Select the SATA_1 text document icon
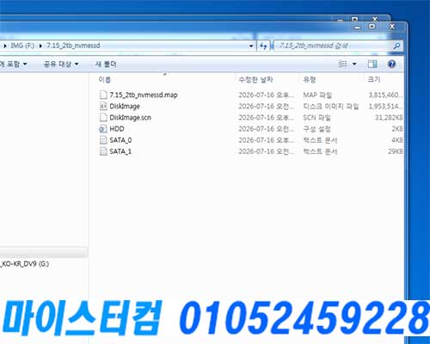Viewport: 430px width, 344px height. coord(103,151)
